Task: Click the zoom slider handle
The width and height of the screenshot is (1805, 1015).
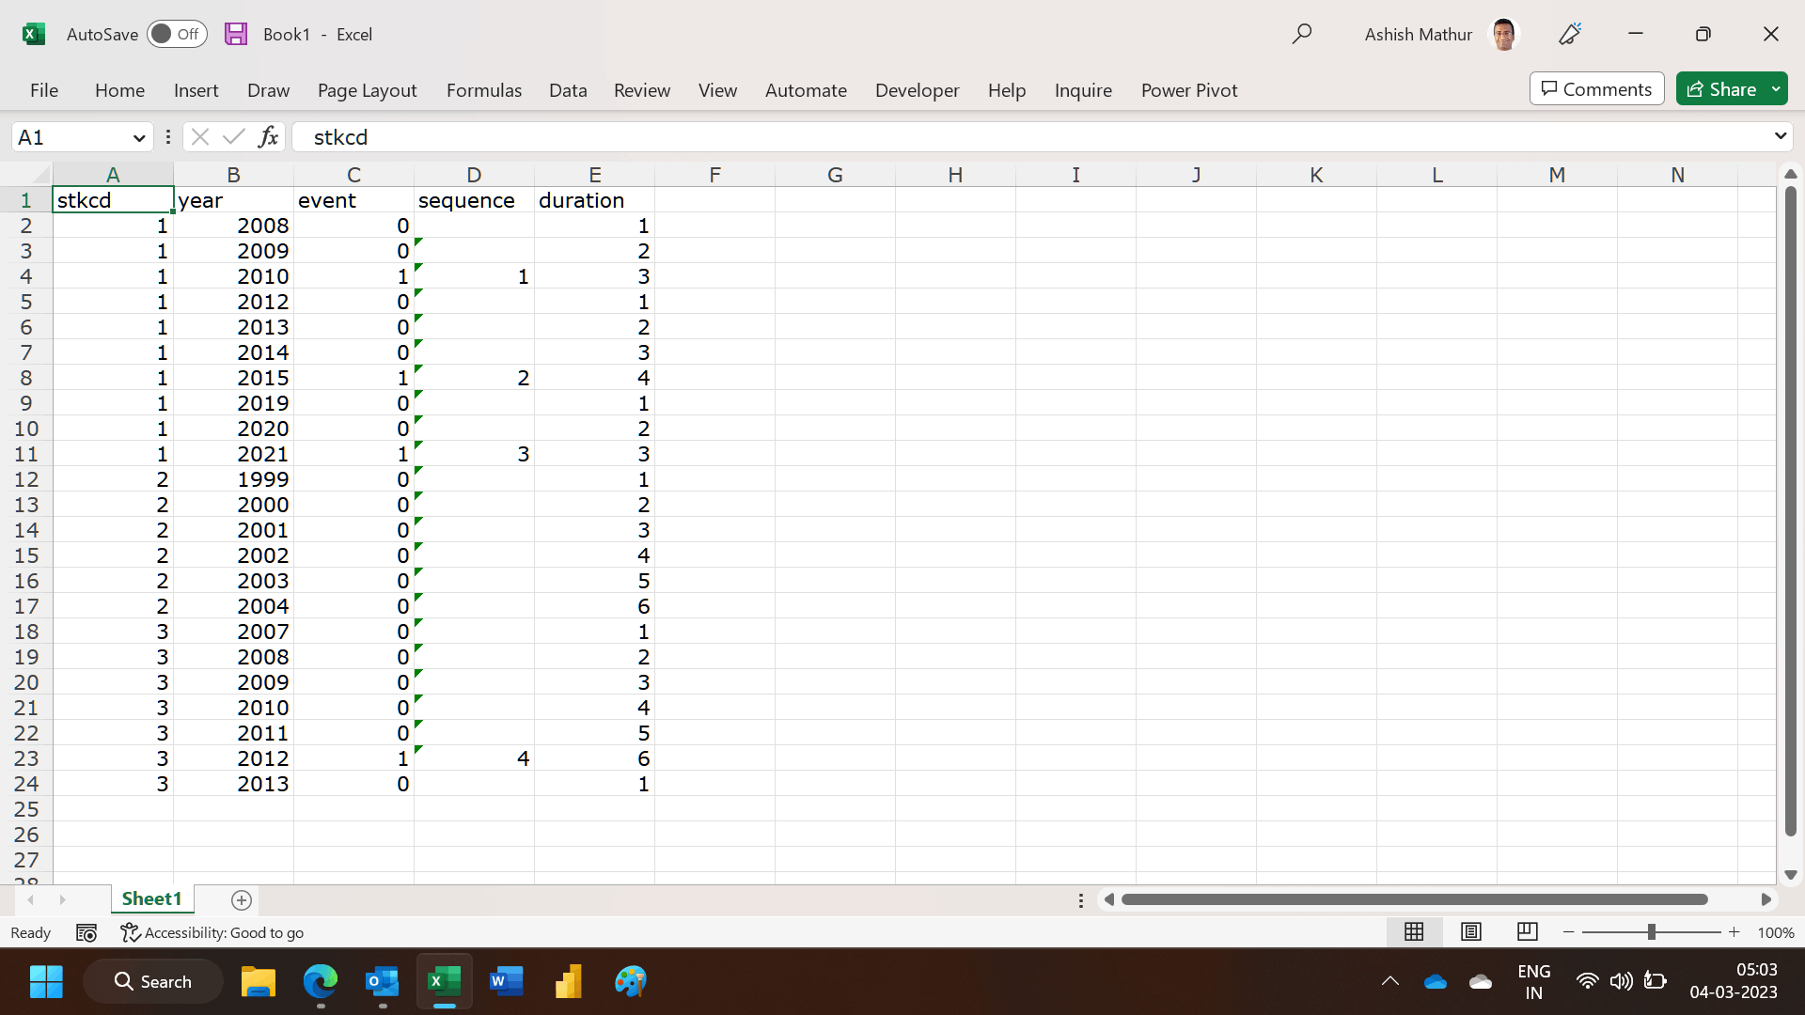Action: click(1652, 932)
